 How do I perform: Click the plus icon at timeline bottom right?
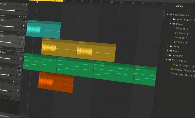tap(153, 115)
